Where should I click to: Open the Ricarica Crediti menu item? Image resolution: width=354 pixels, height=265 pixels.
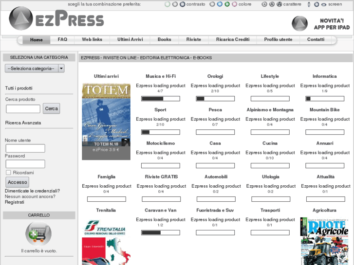point(233,39)
